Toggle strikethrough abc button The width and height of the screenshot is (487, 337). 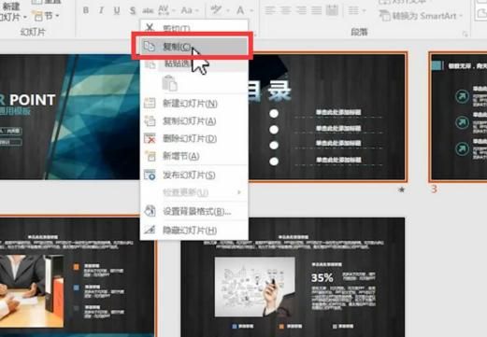click(148, 10)
